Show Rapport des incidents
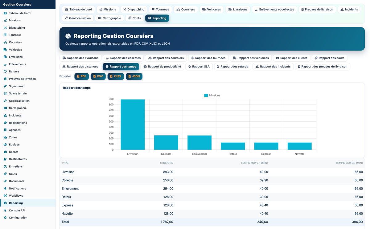Image resolution: width=370 pixels, height=229 pixels. click(x=273, y=67)
